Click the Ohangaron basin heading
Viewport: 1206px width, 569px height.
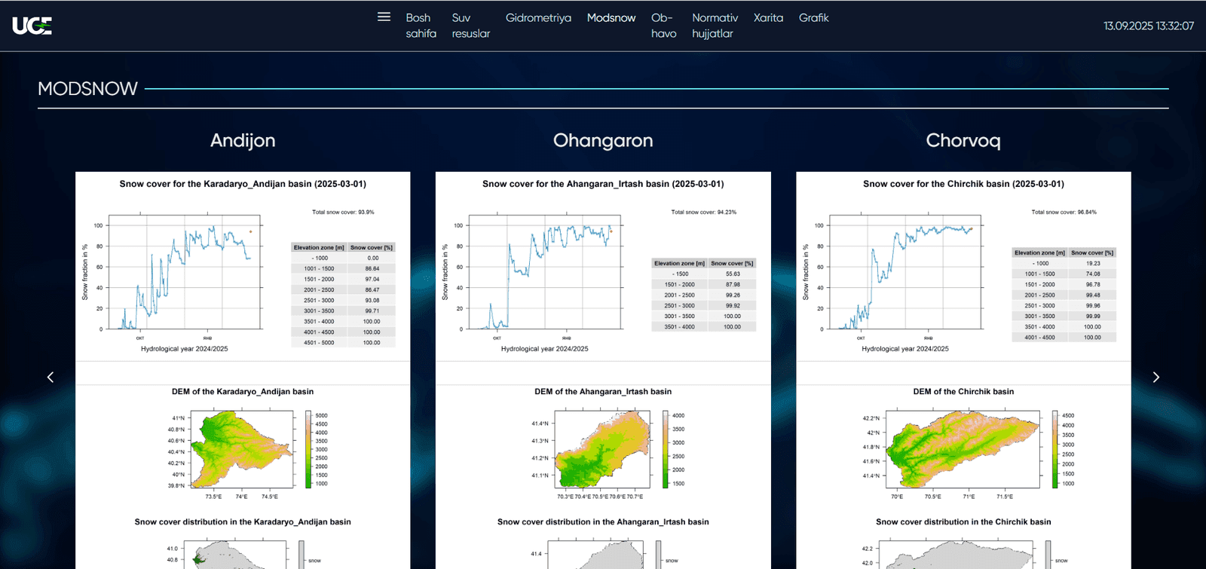click(603, 140)
